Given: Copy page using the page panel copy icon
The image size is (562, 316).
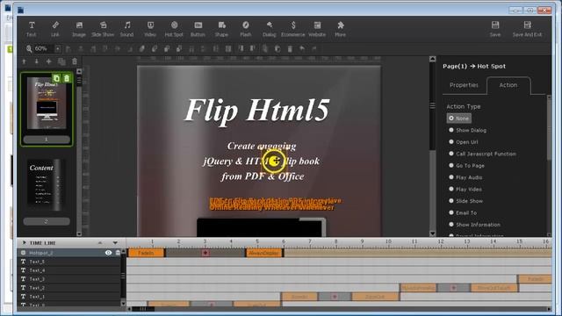Looking at the screenshot, I should [61, 61].
